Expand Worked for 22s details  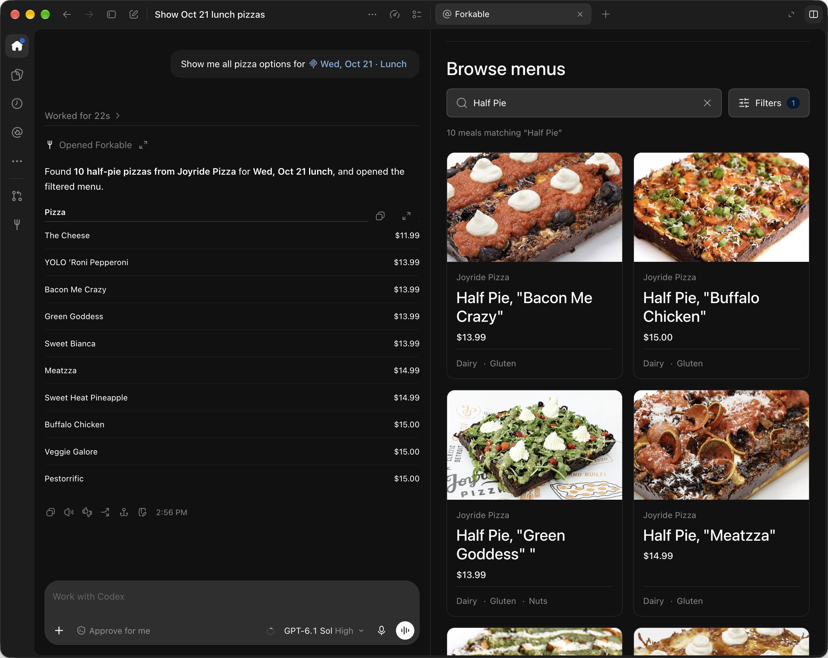[x=82, y=116]
